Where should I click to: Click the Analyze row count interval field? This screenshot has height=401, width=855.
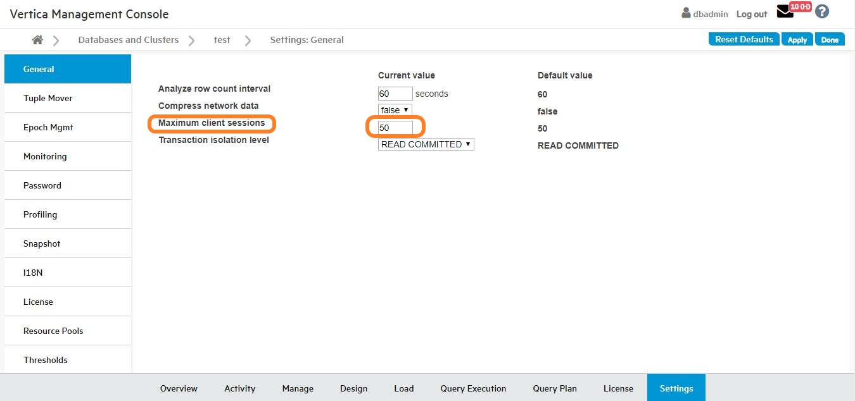[395, 94]
